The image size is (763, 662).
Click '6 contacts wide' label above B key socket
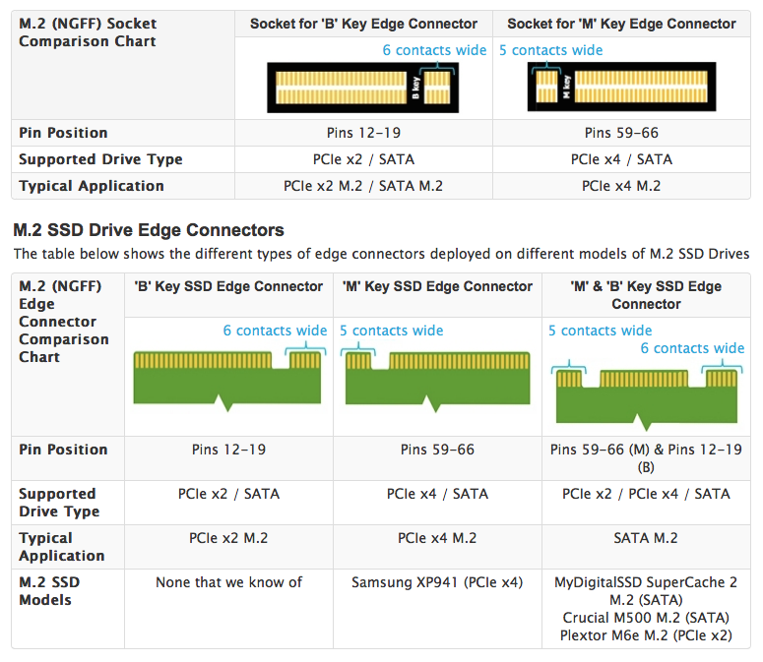coord(434,50)
